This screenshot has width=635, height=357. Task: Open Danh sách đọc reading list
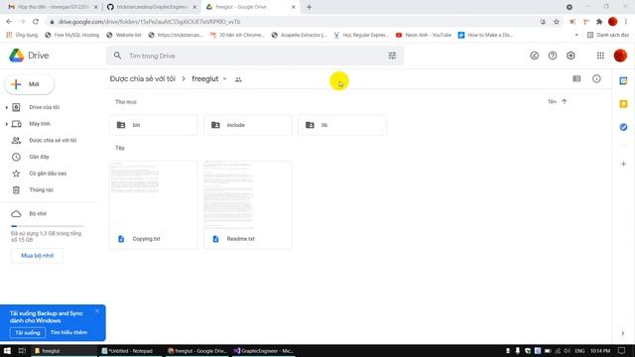coord(608,36)
